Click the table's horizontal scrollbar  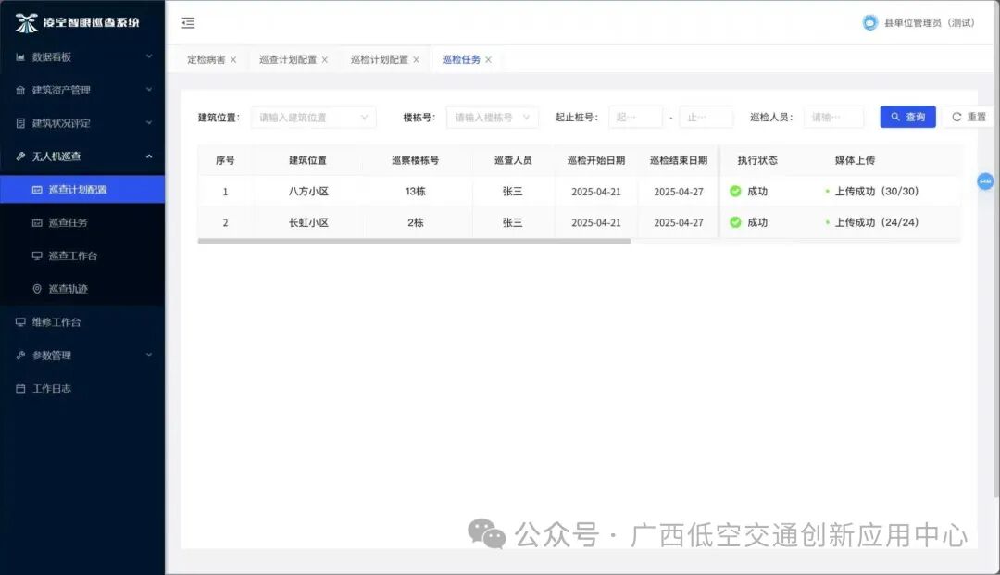[414, 242]
